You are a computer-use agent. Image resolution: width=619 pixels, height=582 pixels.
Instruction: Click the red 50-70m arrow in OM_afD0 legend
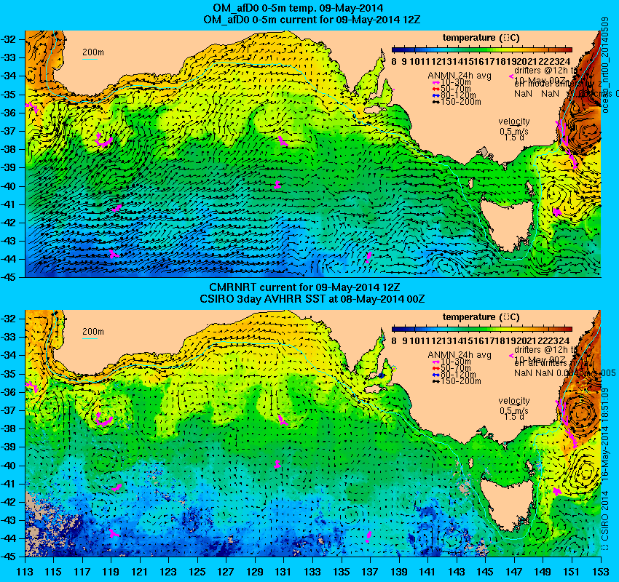click(x=435, y=89)
